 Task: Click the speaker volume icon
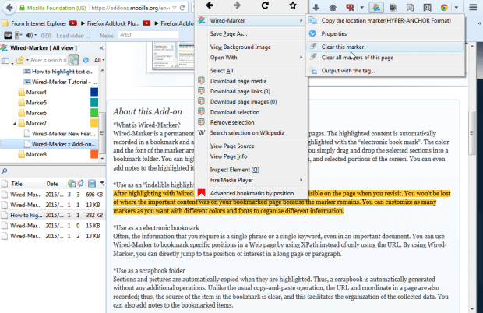(x=29, y=35)
